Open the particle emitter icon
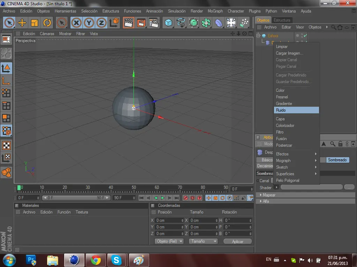 click(x=244, y=23)
